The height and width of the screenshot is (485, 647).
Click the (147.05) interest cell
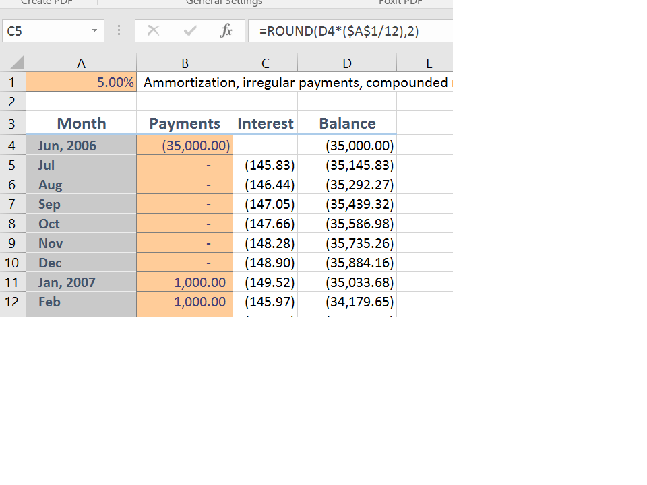(x=266, y=203)
